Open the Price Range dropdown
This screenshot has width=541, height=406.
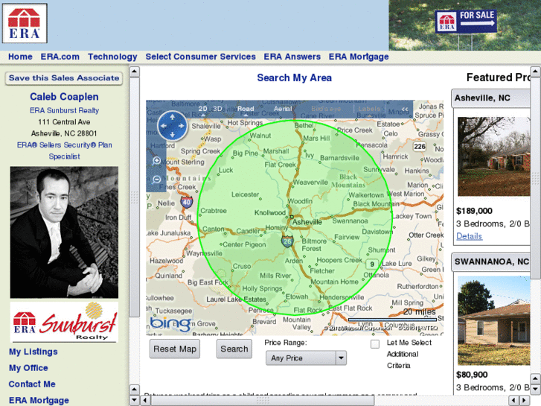306,358
